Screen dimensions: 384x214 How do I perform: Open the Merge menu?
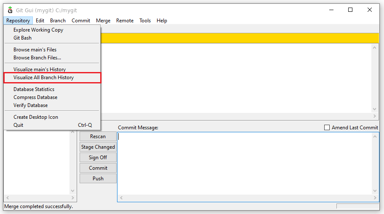tap(103, 21)
